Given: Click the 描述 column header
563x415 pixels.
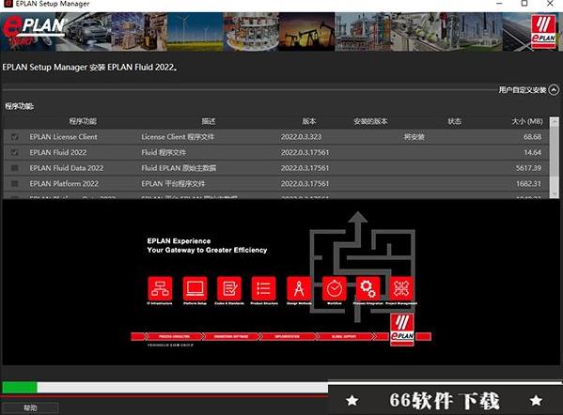Looking at the screenshot, I should [209, 121].
